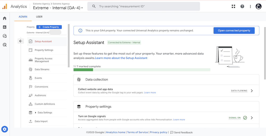Click Learn more under Collect website data
The image size is (266, 136).
pyautogui.click(x=150, y=93)
